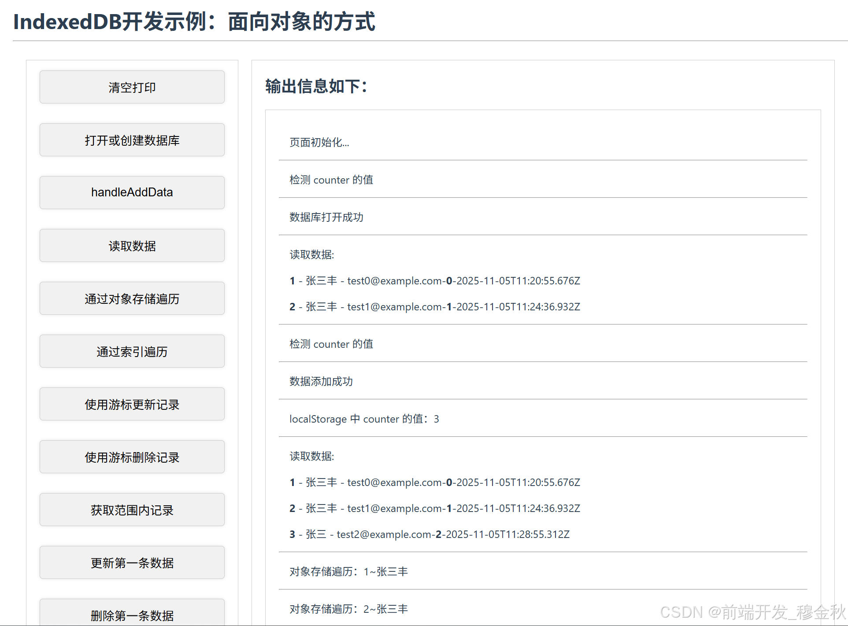
Task: Click the 数据库打开成功 output line
Action: coord(326,217)
